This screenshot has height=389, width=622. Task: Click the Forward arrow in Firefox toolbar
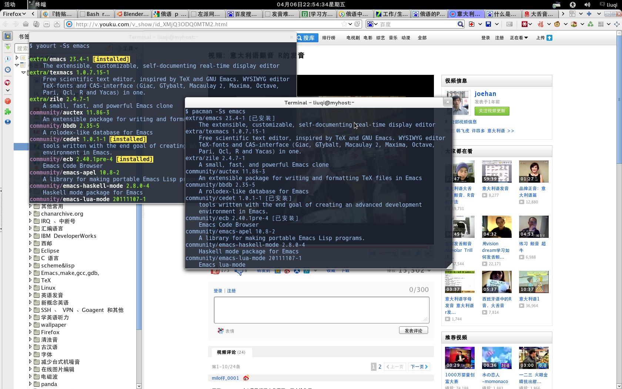15,24
